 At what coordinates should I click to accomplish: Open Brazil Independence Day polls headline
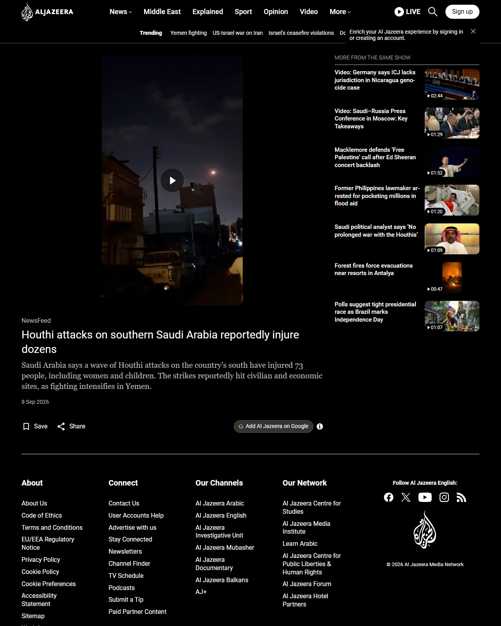375,312
